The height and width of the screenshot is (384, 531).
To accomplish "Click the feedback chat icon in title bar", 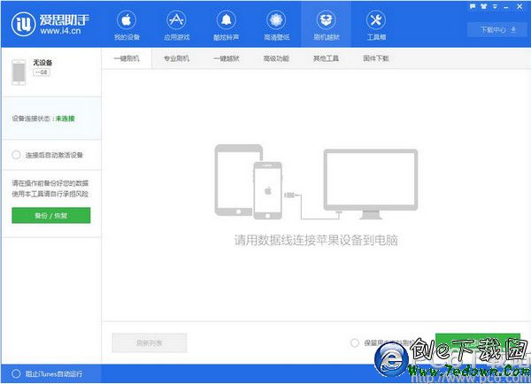I will coord(473,6).
